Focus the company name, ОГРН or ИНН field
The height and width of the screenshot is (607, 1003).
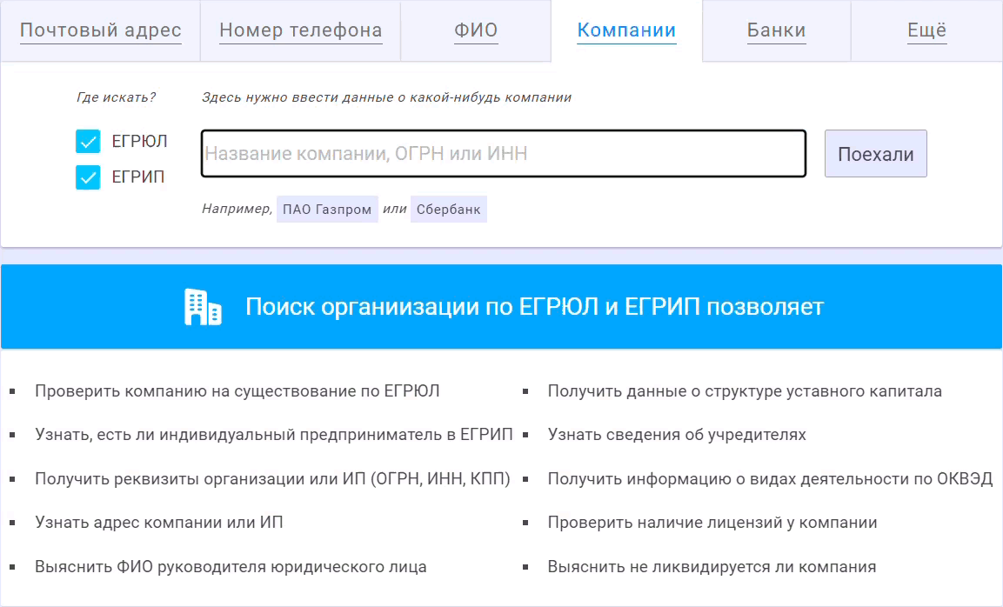[504, 154]
